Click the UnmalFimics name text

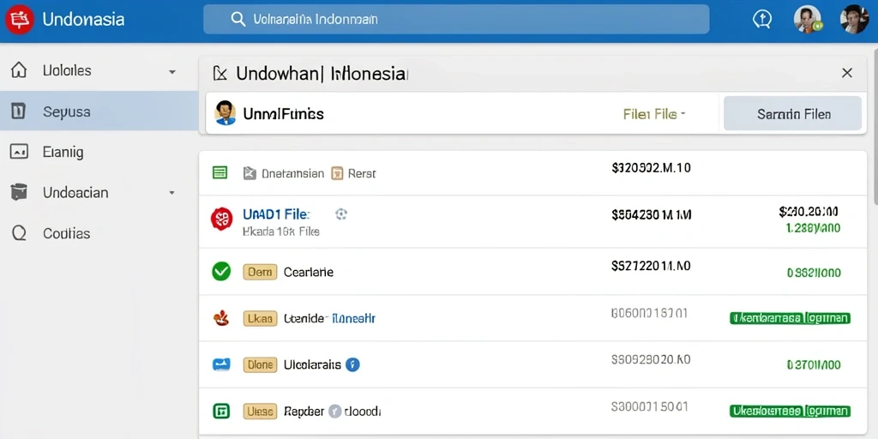283,114
